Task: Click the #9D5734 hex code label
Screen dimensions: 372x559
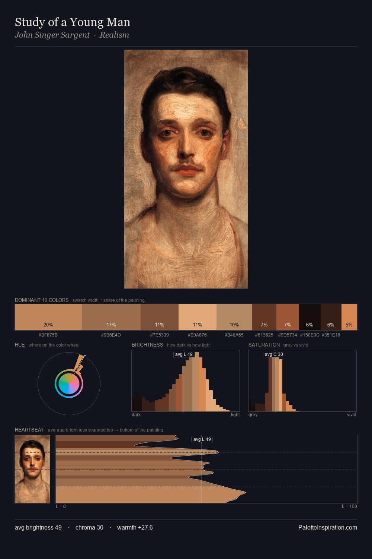Action: pos(288,335)
